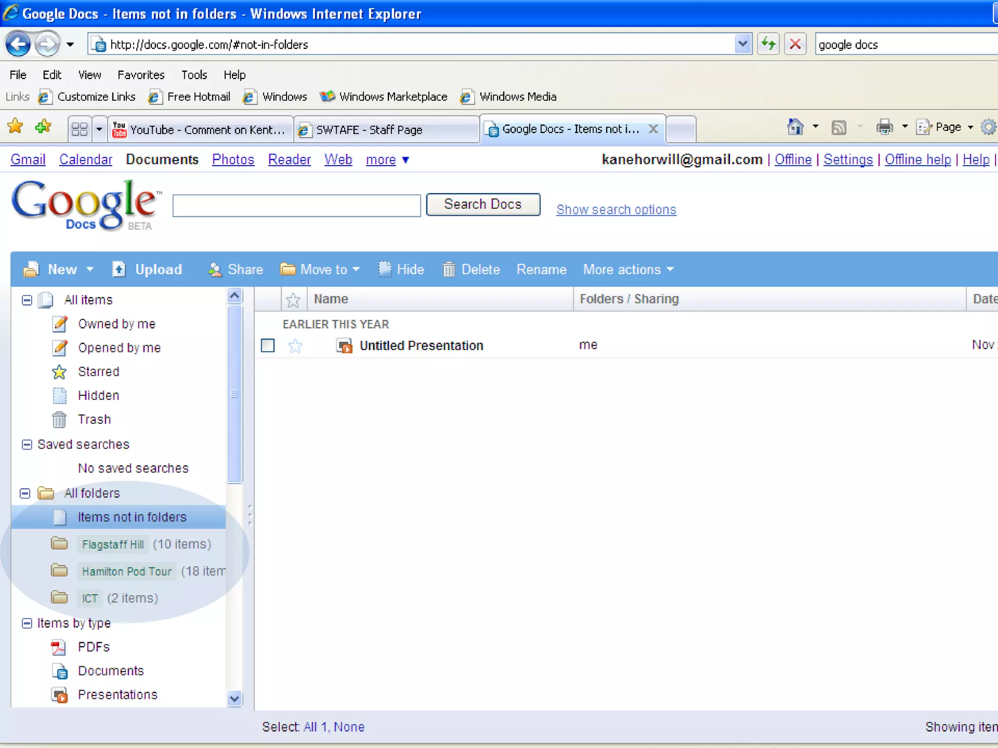Open the Page menu dropdown
The height and width of the screenshot is (748, 998).
[945, 127]
